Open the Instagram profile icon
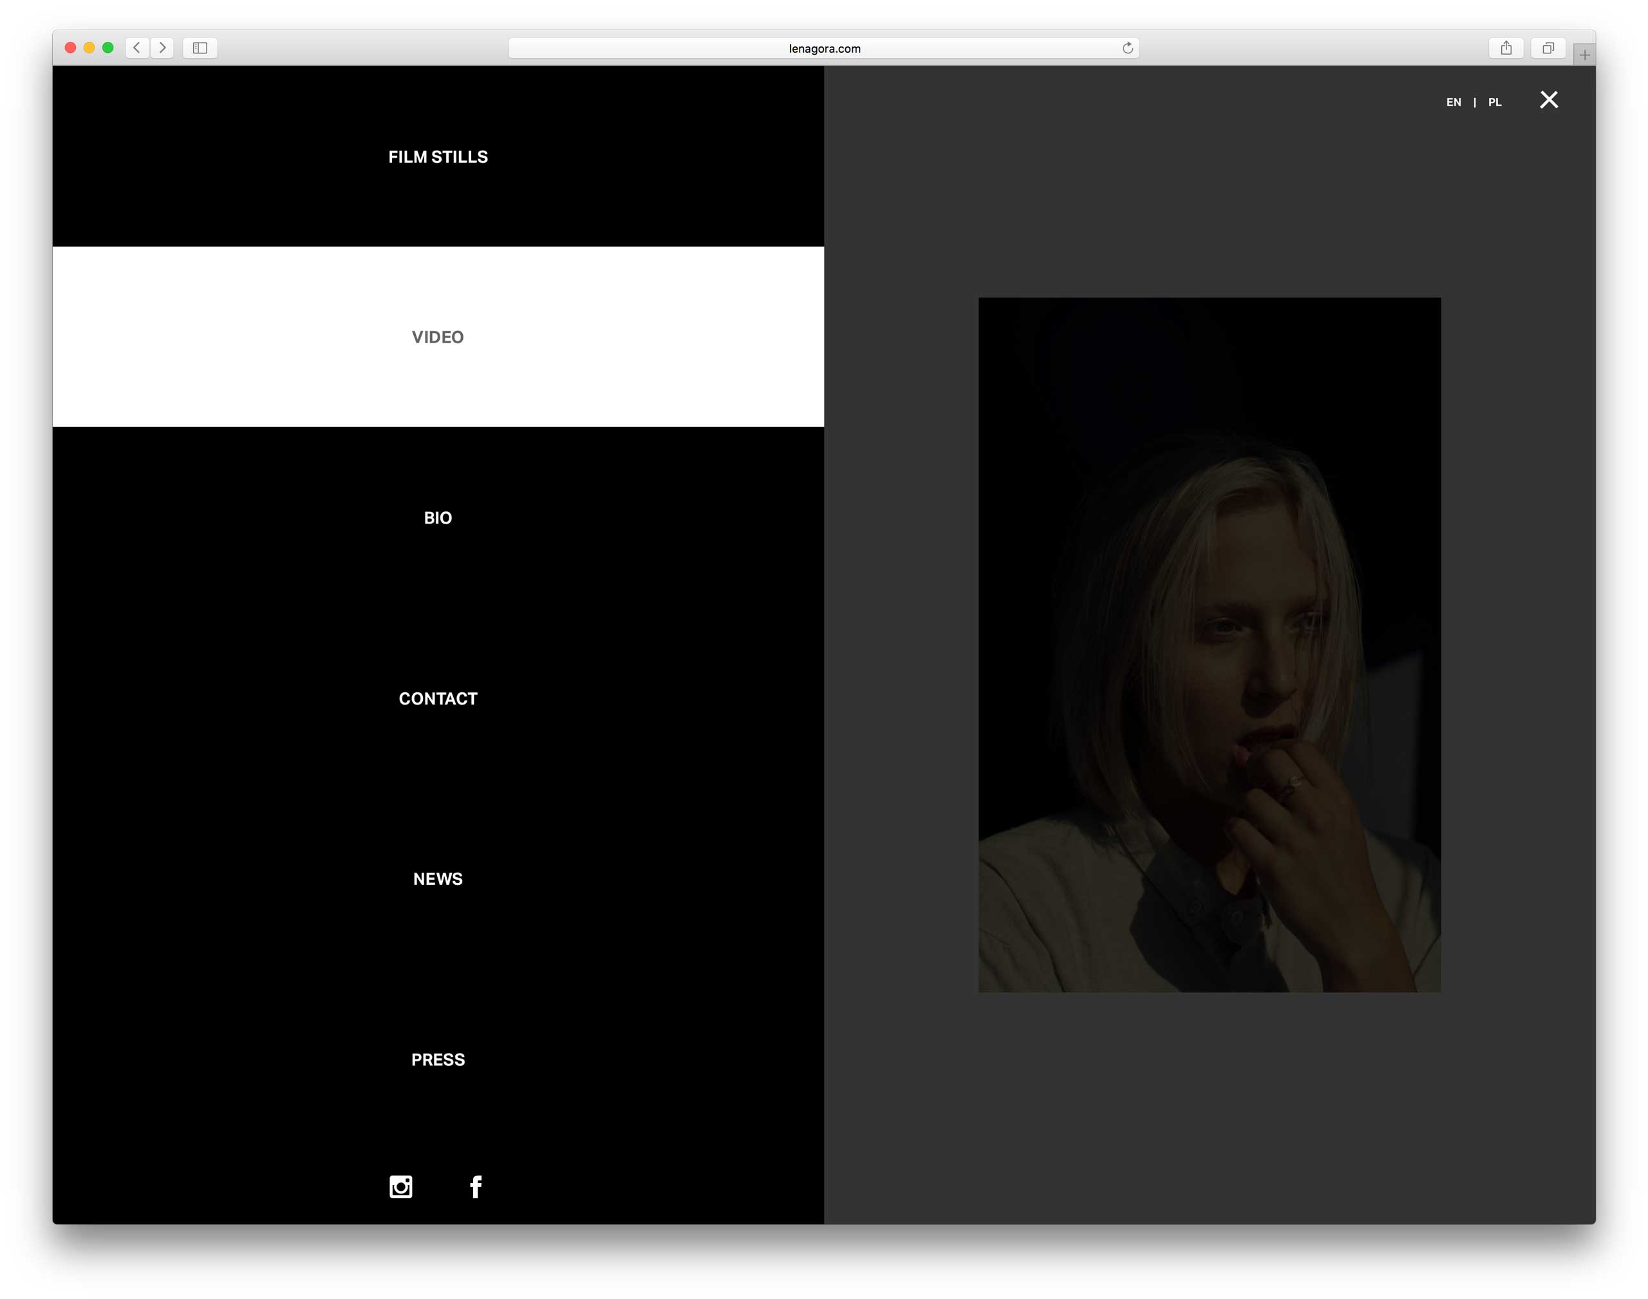Viewport: 1648px width, 1299px height. pos(400,1186)
